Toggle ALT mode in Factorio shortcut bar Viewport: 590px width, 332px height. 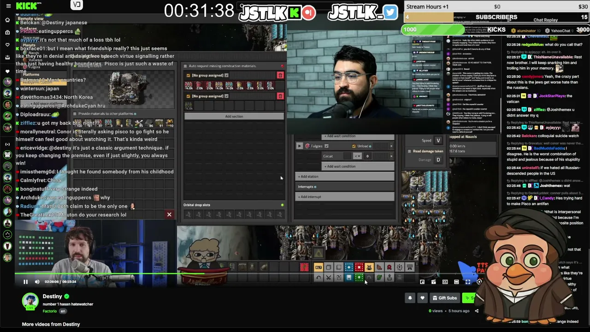pyautogui.click(x=319, y=267)
